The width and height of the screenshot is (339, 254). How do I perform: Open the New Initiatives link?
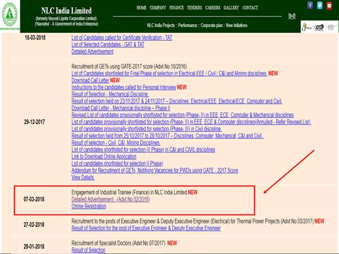pos(237,25)
